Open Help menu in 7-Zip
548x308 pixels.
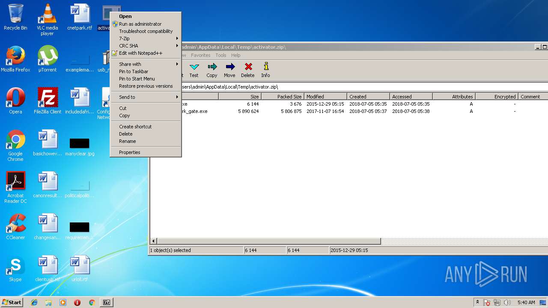coord(236,55)
